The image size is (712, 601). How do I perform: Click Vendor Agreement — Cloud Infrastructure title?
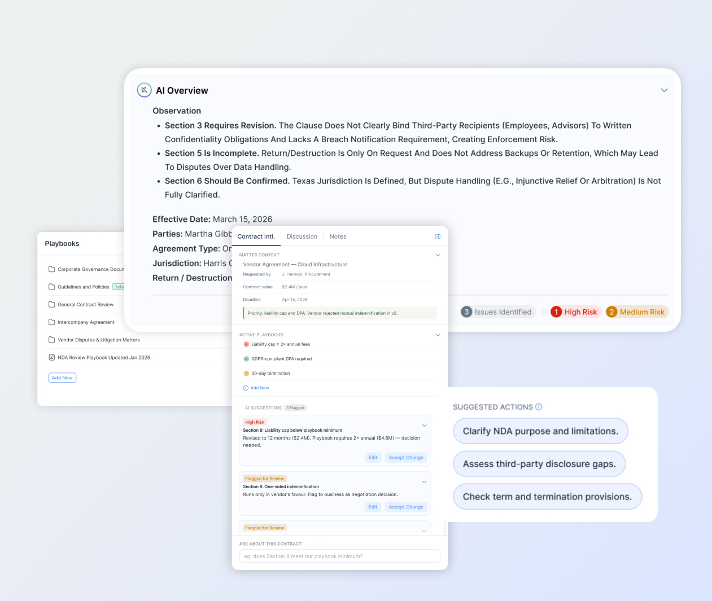(295, 265)
